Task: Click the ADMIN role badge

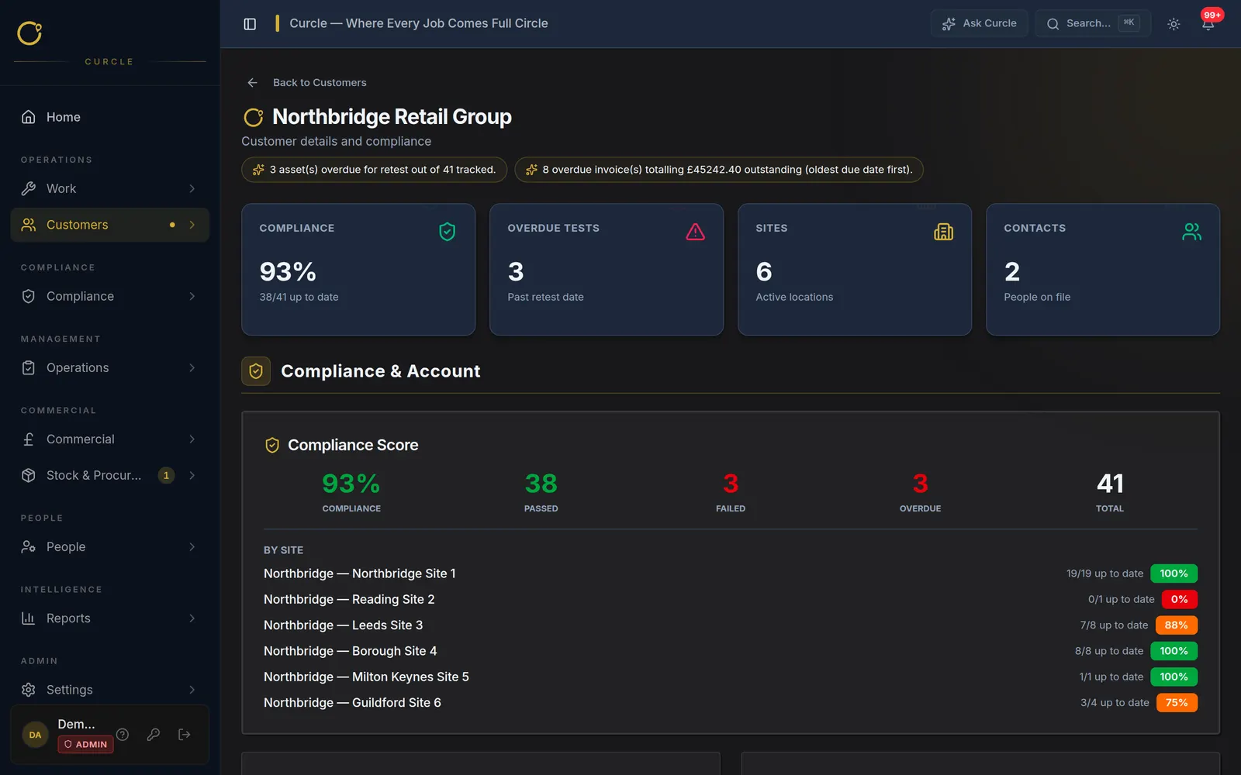Action: click(x=86, y=745)
